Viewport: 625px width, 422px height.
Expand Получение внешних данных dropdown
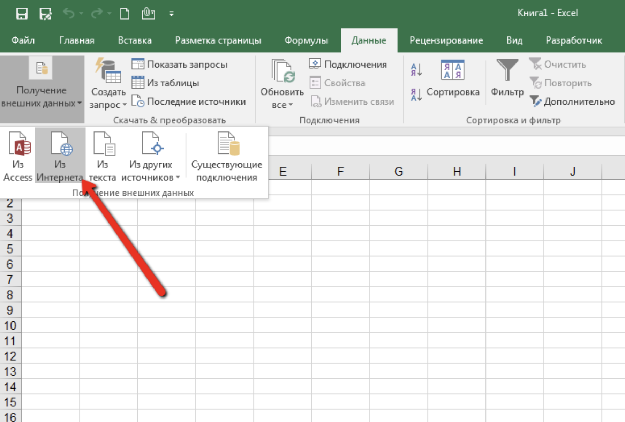click(42, 89)
